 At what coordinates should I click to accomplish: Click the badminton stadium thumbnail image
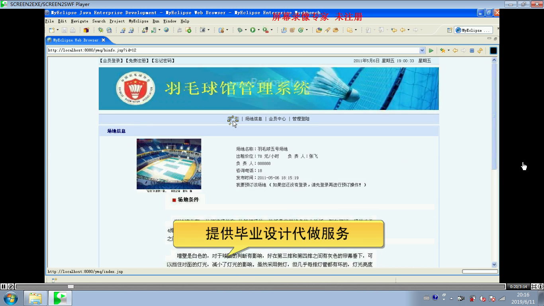pos(169,164)
